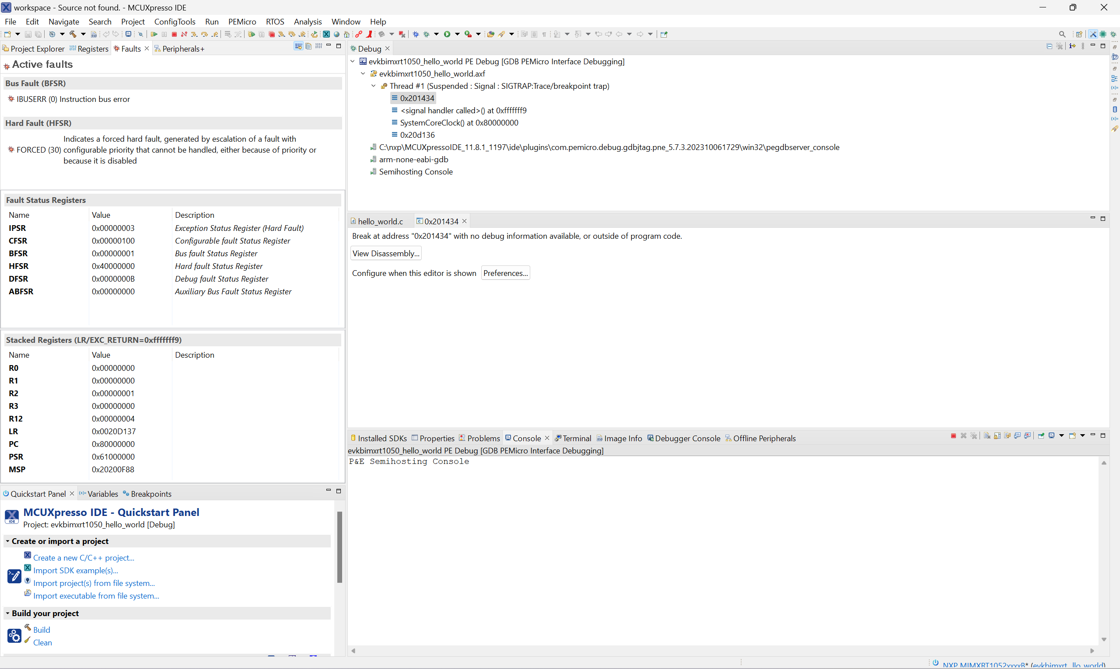This screenshot has width=1120, height=669.
Task: Collapse the Thread #1 node
Action: click(374, 86)
